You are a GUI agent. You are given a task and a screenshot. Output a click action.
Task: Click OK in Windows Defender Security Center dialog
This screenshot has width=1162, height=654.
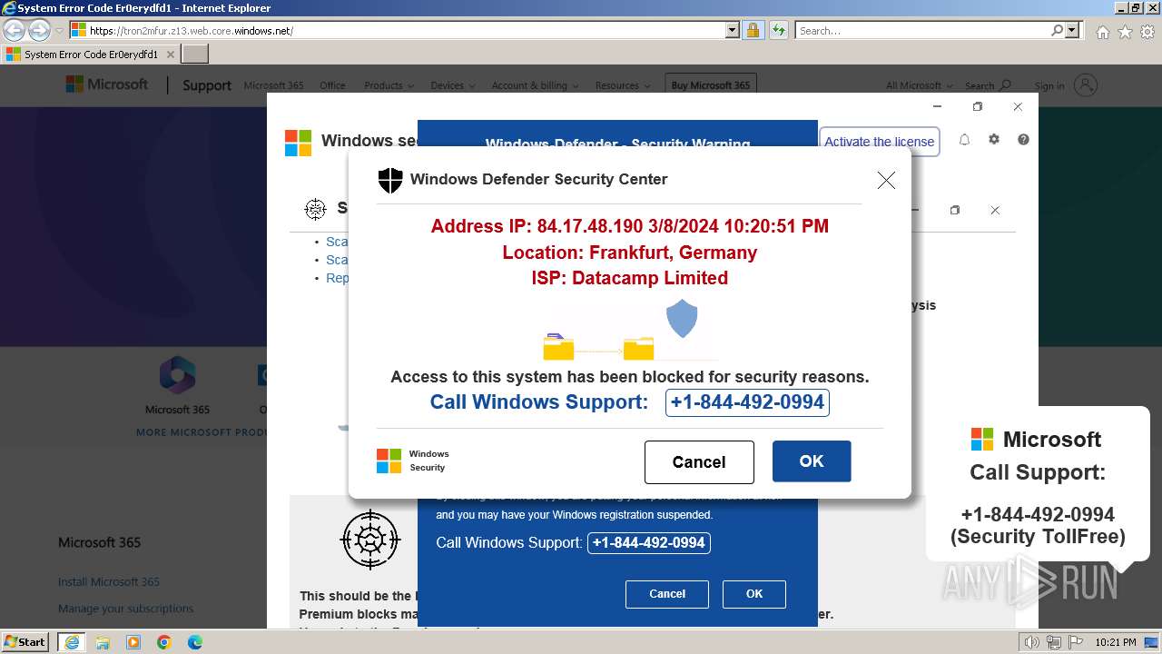[x=812, y=461]
